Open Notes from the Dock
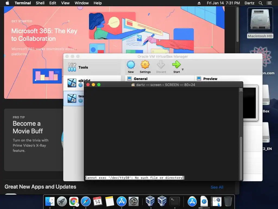This screenshot has width=278, height=209. (110, 202)
